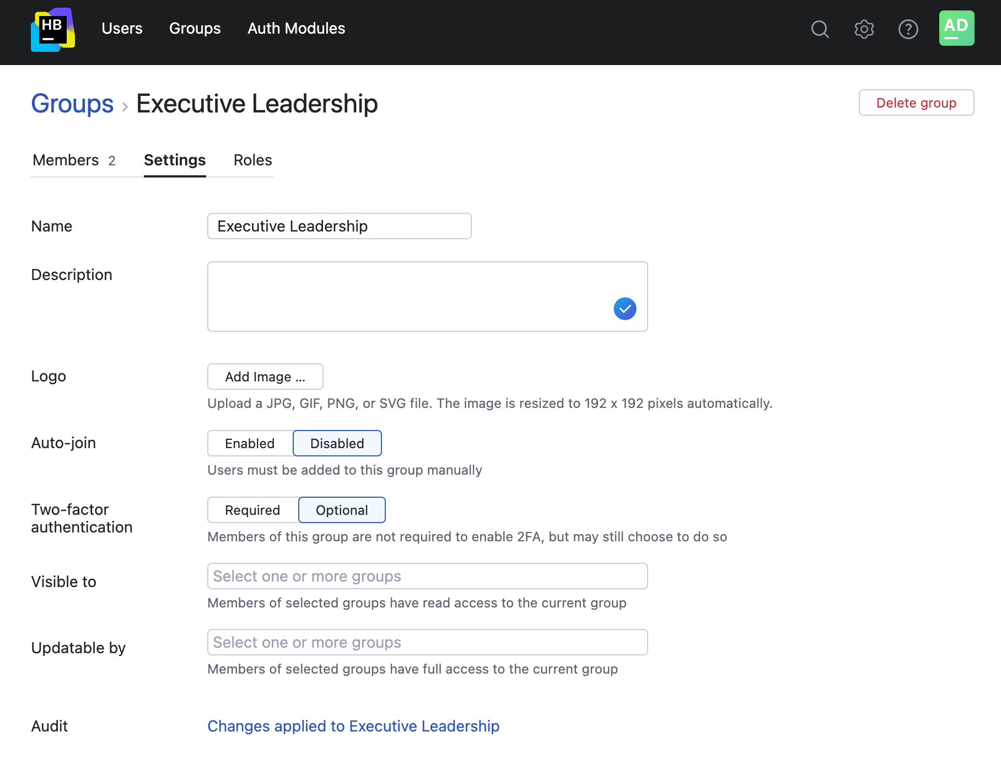
Task: Open Auth Modules in top navigation
Action: click(x=296, y=29)
